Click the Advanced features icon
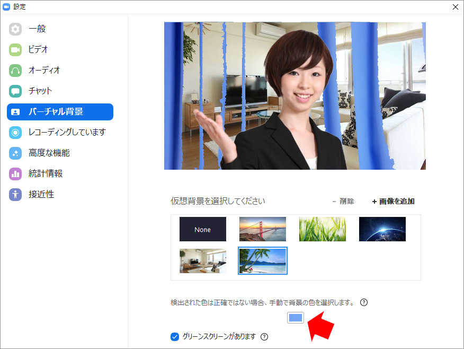Screen dimensions: 464x349 pos(15,153)
